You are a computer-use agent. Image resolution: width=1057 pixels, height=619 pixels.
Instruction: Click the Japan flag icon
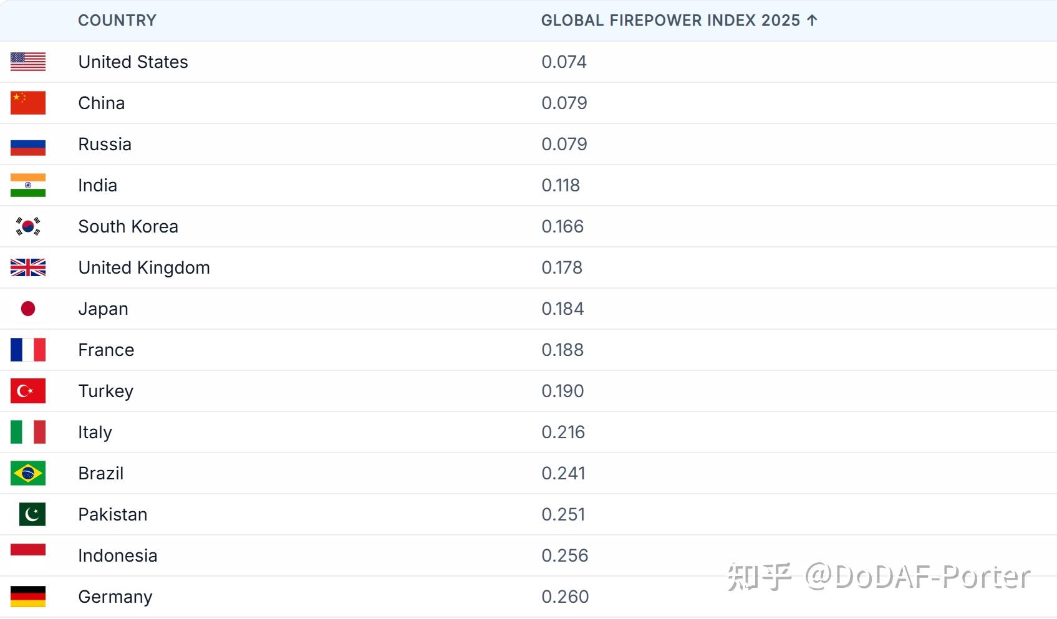(x=28, y=309)
